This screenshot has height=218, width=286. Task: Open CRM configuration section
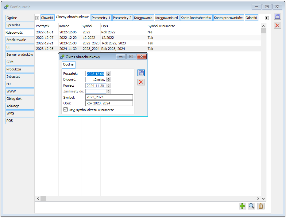point(20,62)
